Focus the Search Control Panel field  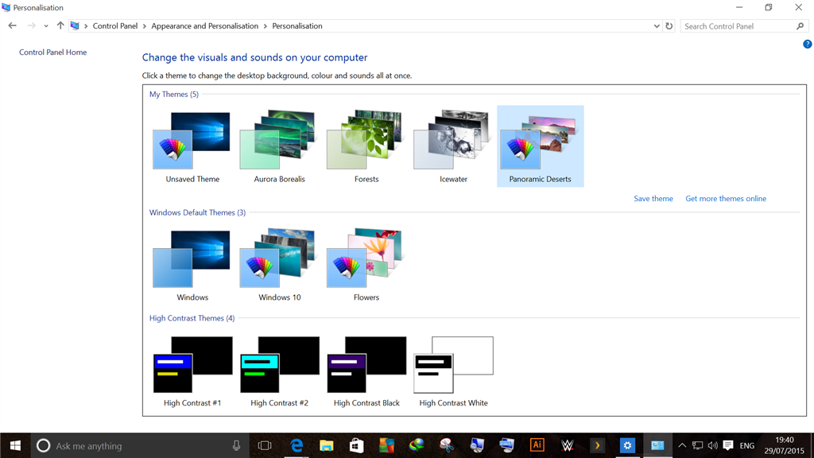point(738,26)
